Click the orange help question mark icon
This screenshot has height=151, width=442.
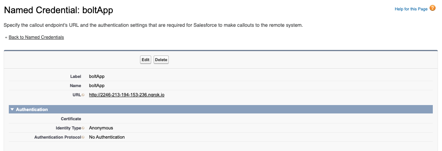[x=432, y=8]
